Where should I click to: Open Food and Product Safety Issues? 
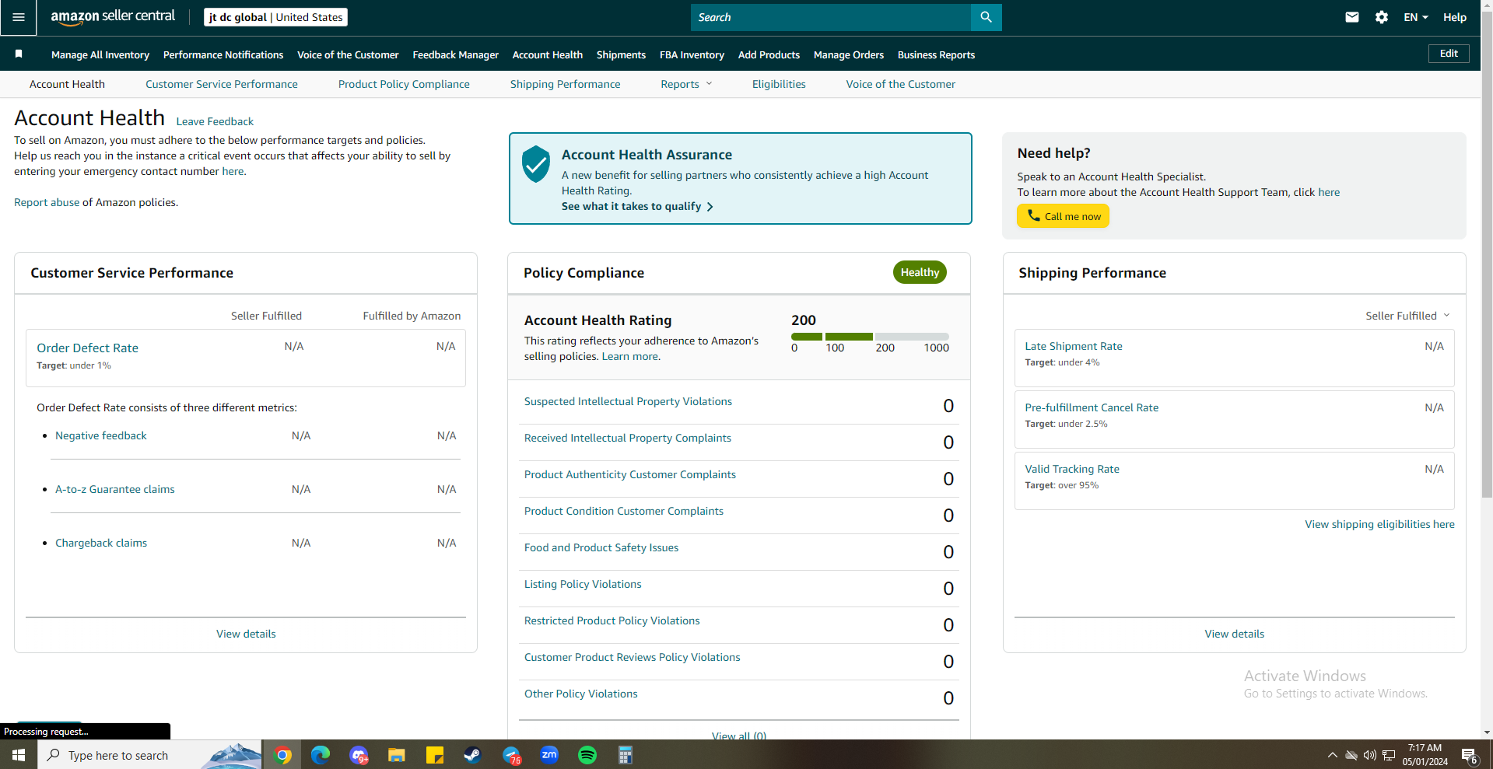601,547
